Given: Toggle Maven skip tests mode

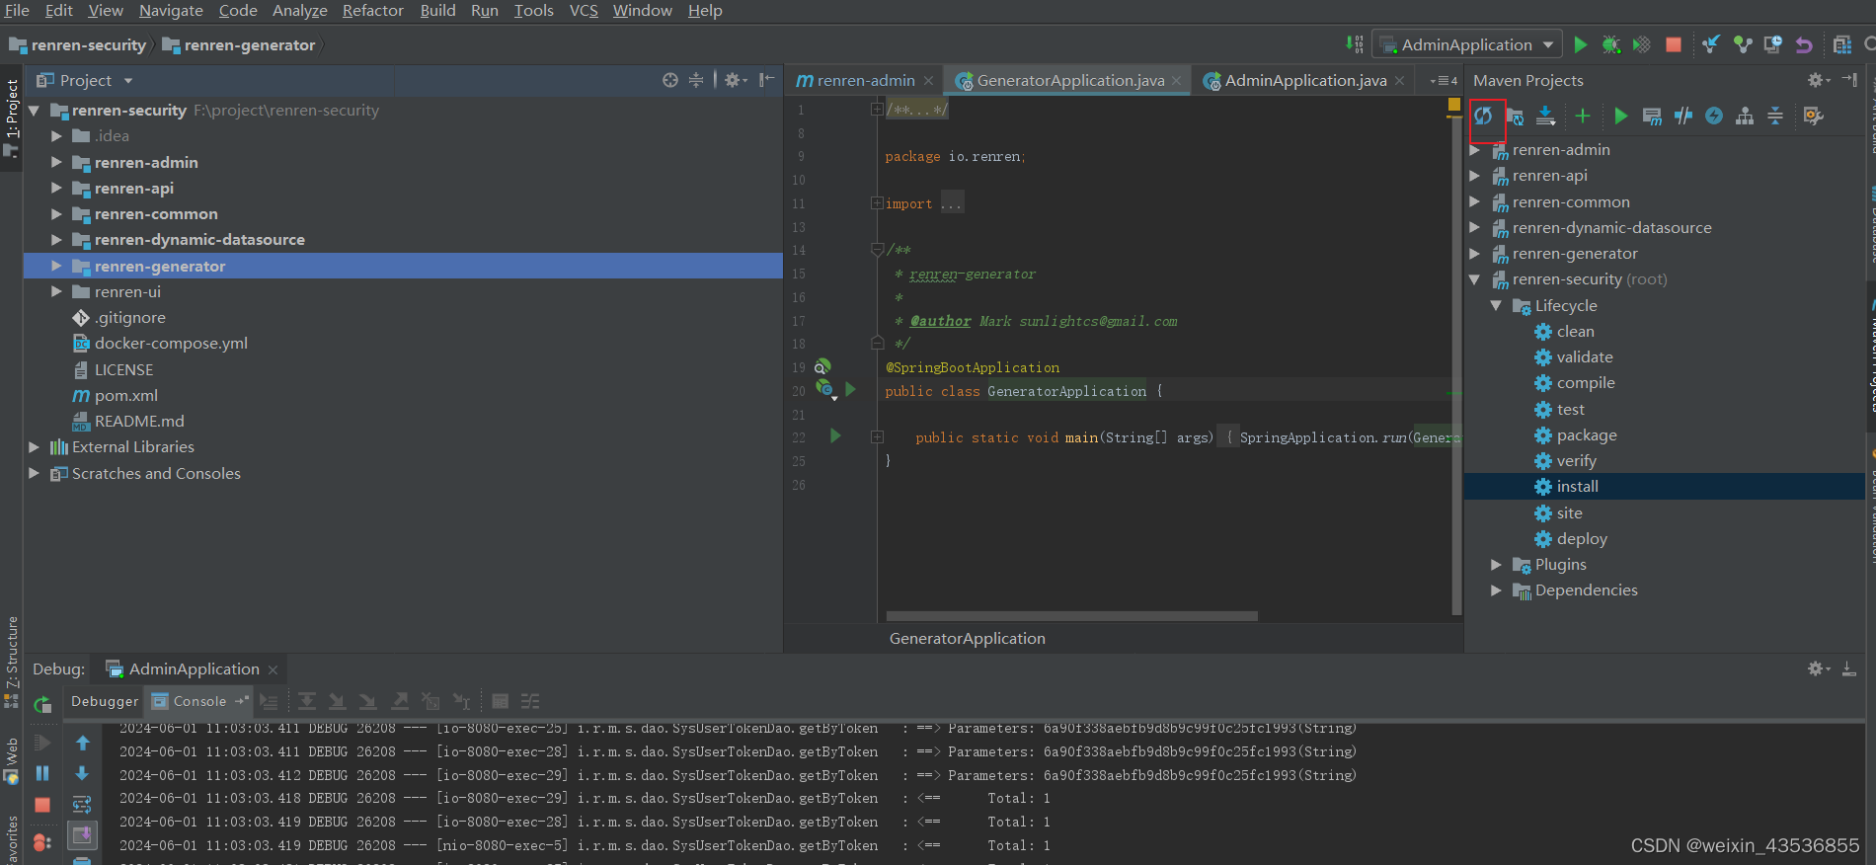Looking at the screenshot, I should click(1714, 117).
